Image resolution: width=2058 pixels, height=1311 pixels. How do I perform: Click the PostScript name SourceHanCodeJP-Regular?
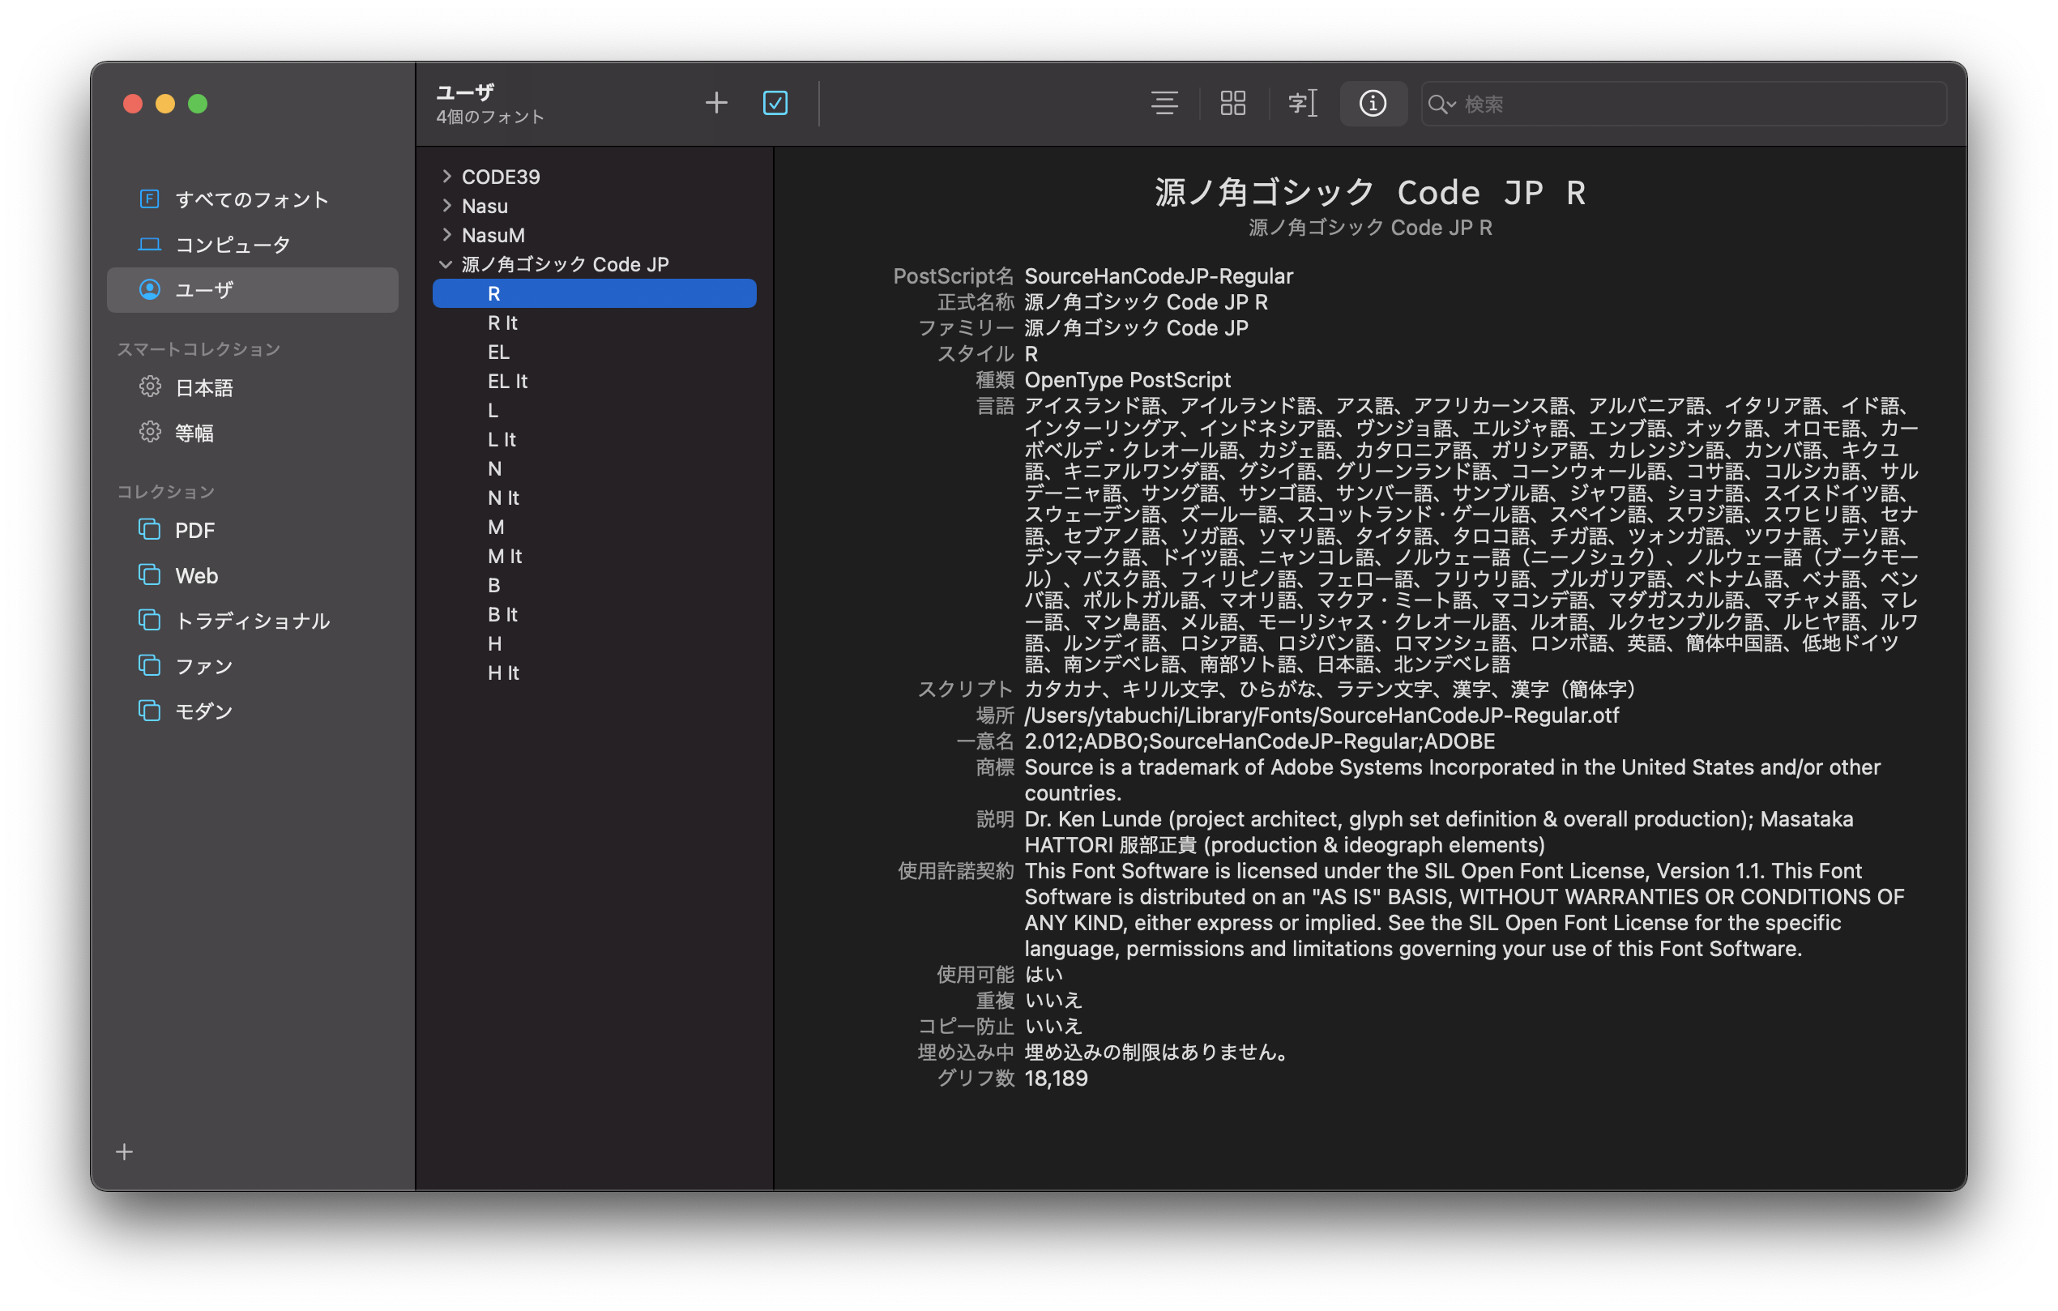(x=1158, y=276)
